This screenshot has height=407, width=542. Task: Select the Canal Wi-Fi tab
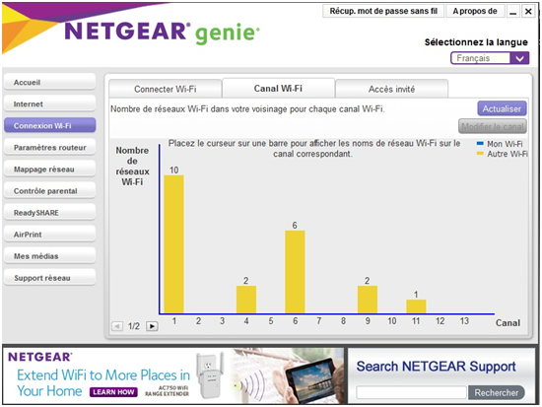[x=278, y=88]
